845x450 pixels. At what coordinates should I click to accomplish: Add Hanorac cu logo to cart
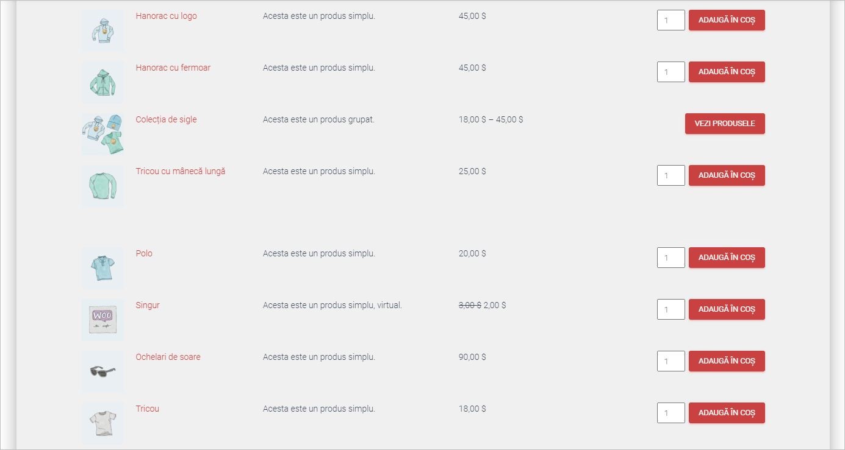coord(726,19)
